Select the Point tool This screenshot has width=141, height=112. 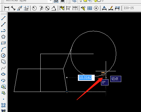tap(3, 99)
